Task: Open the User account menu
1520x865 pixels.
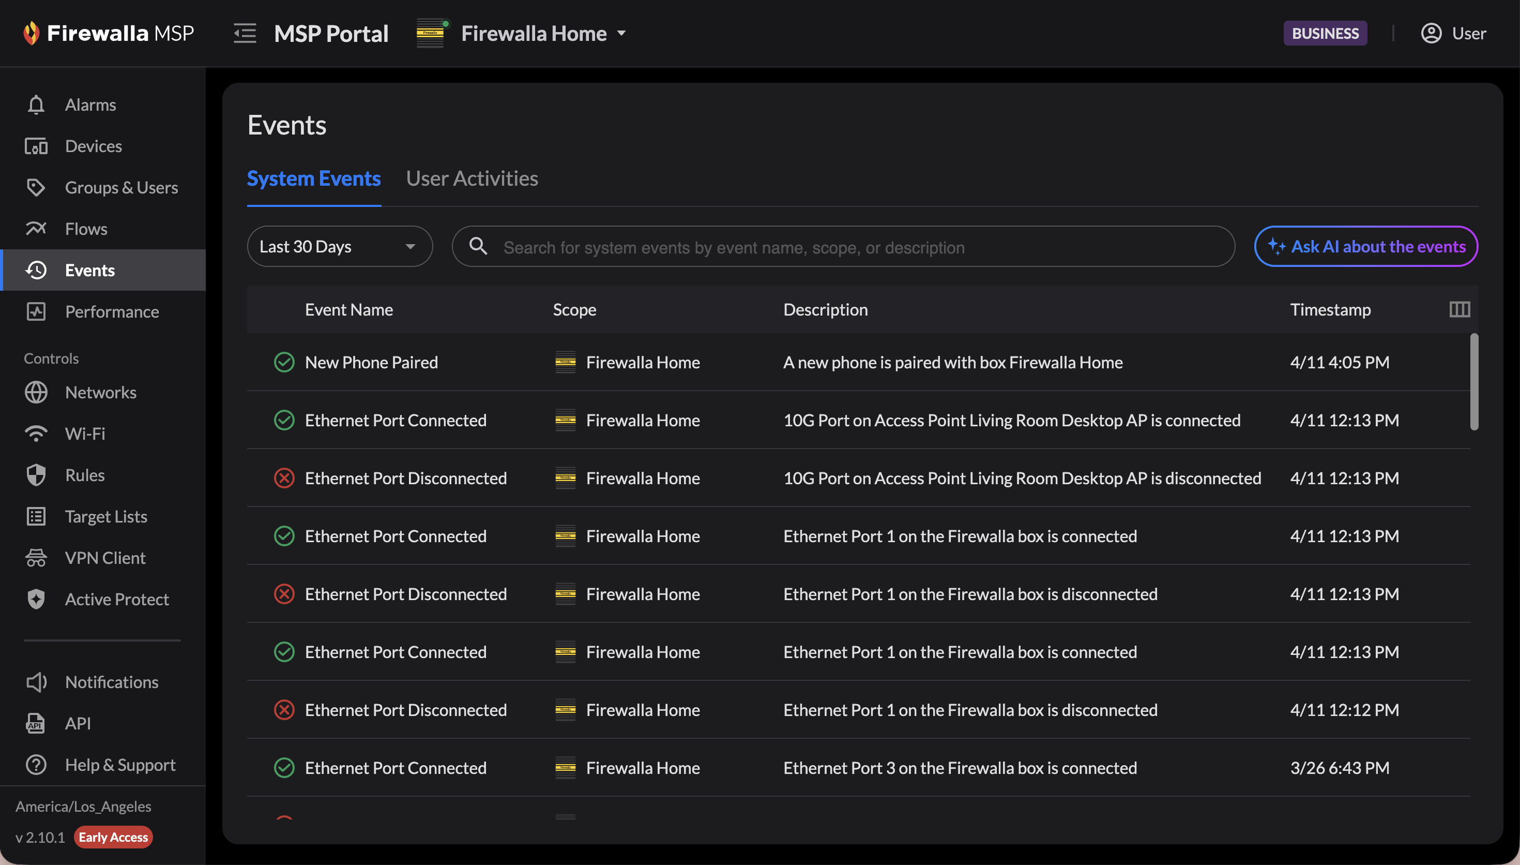Action: point(1453,33)
